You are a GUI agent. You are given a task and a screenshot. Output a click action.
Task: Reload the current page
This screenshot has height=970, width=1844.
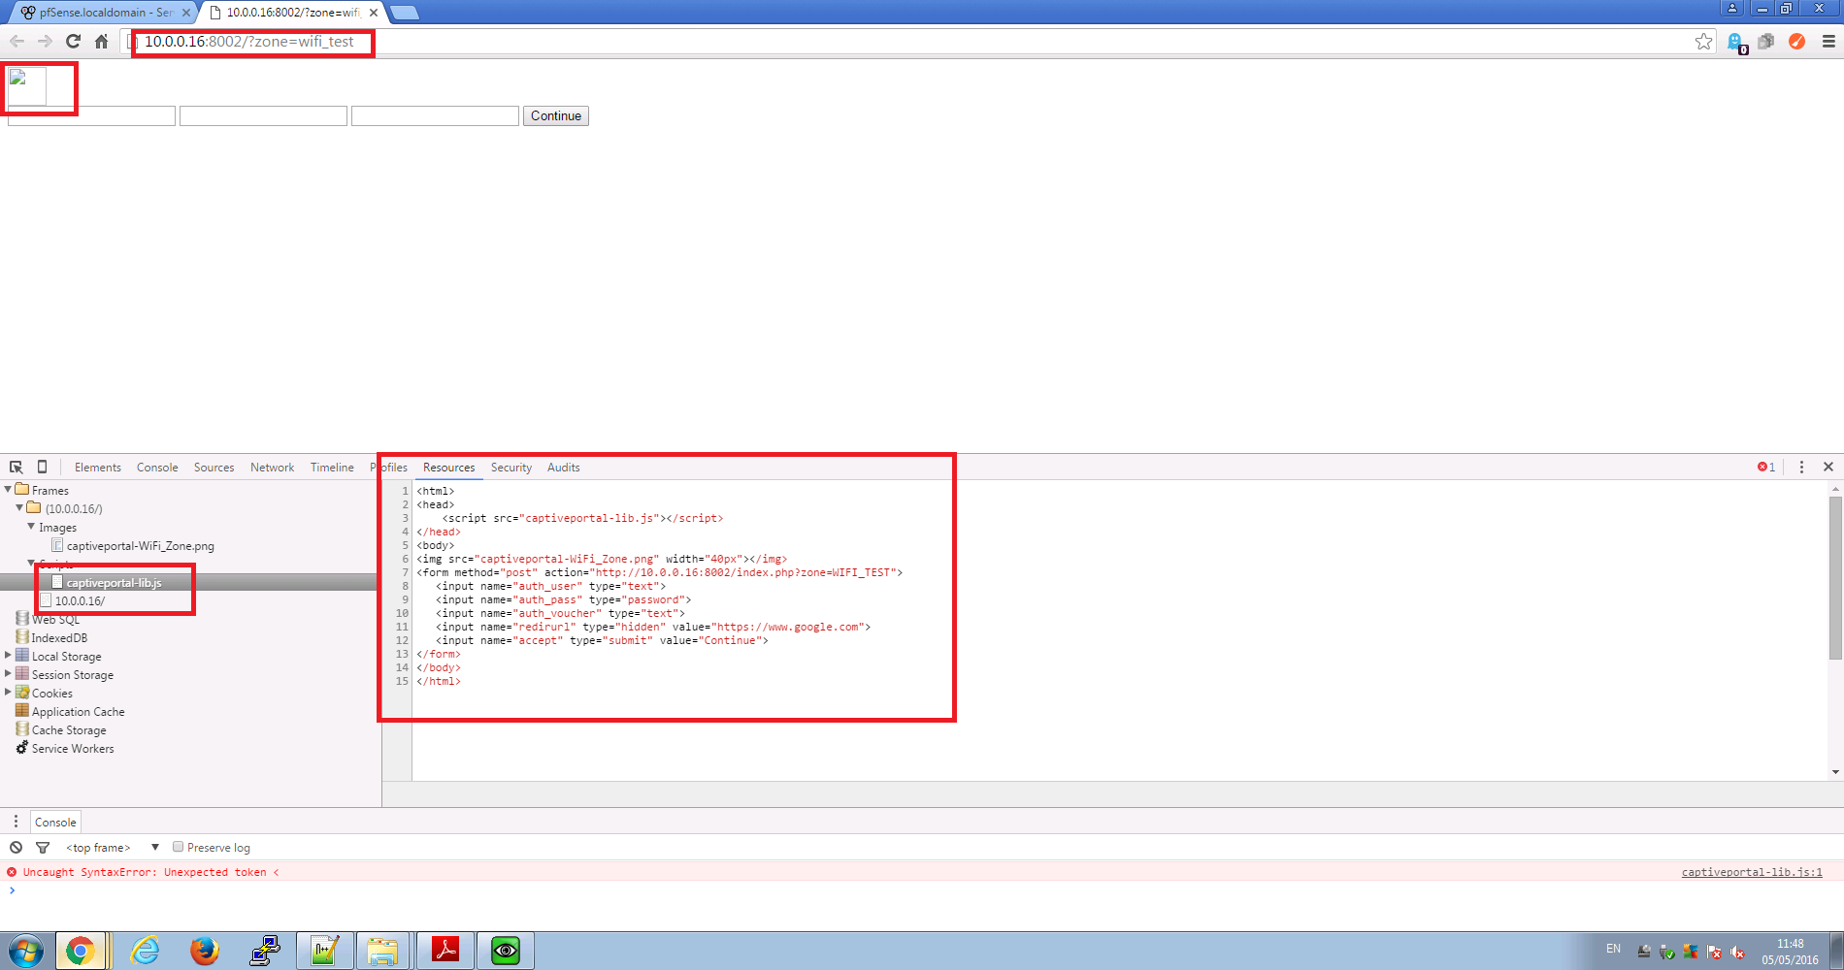pyautogui.click(x=73, y=41)
